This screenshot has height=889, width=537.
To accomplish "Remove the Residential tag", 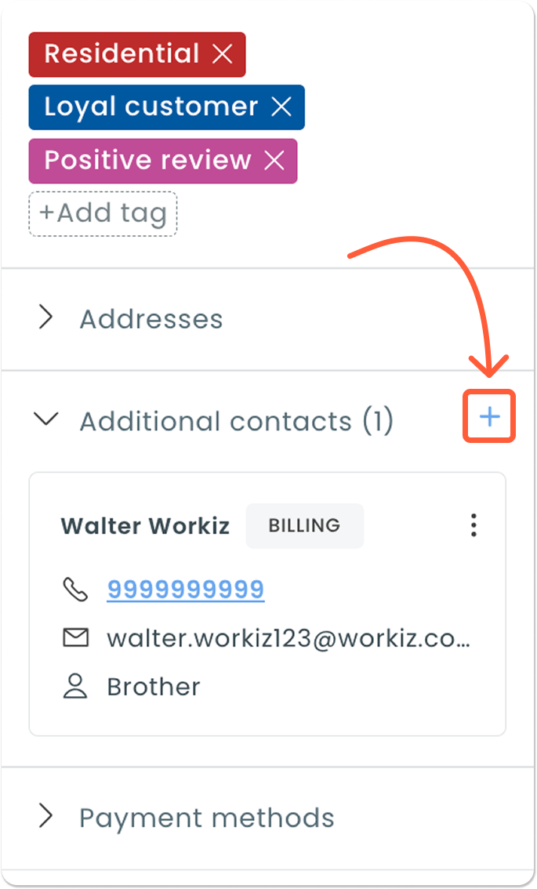I will [223, 54].
